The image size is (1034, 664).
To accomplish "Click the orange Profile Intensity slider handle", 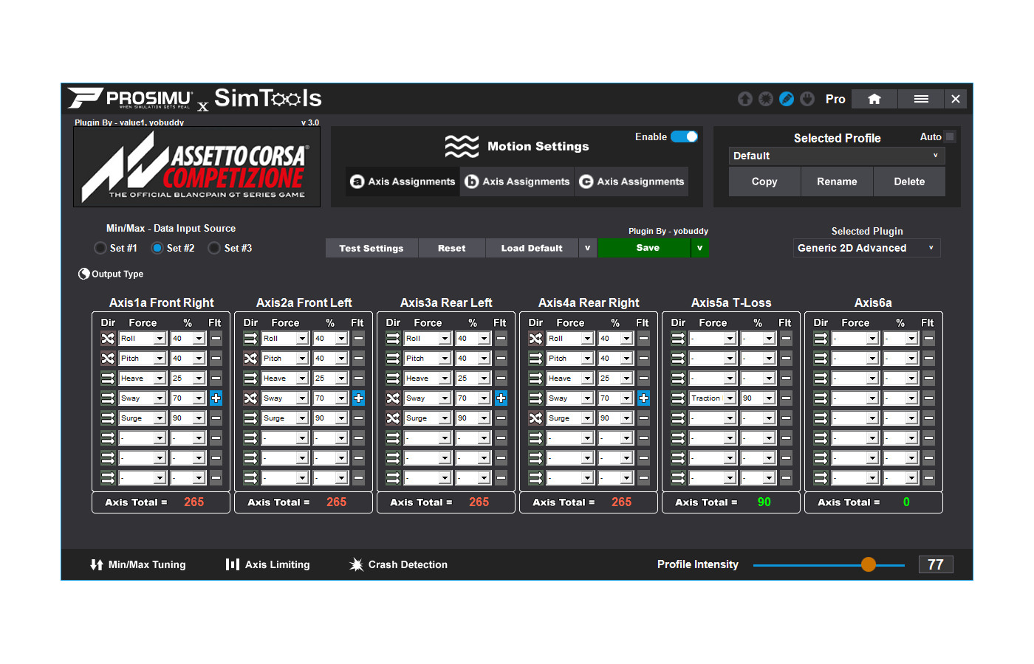I will (x=869, y=564).
